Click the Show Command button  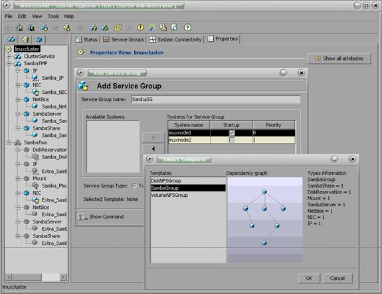(x=102, y=217)
